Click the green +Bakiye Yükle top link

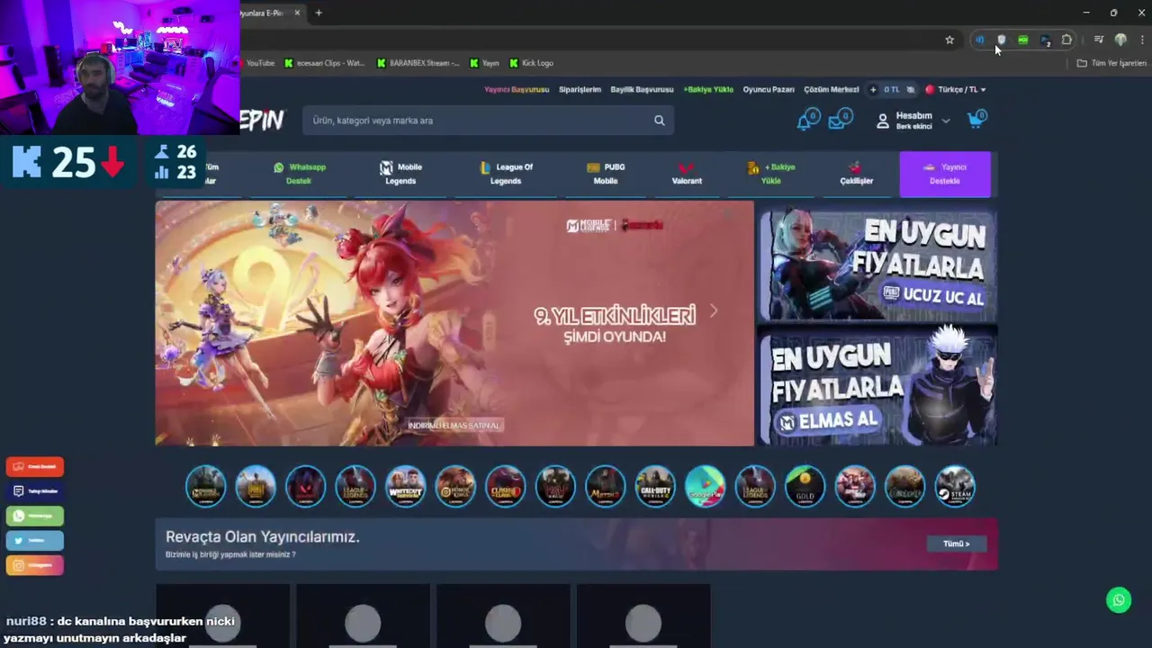[x=708, y=90]
